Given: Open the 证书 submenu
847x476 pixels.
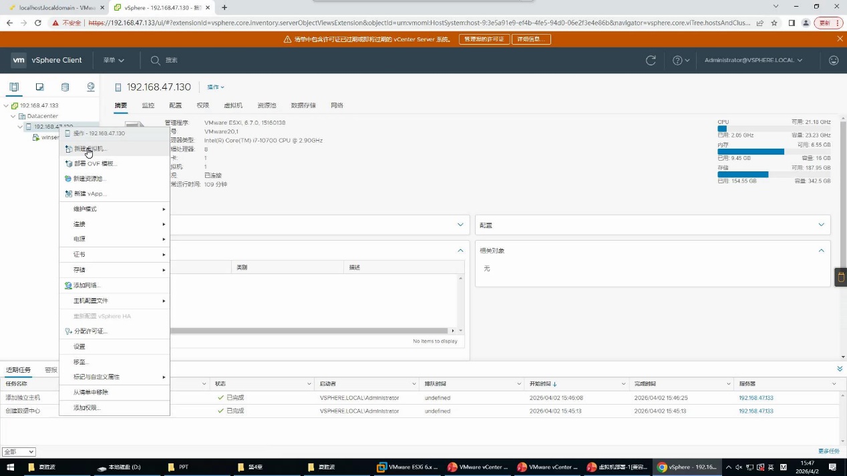Looking at the screenshot, I should 114,255.
